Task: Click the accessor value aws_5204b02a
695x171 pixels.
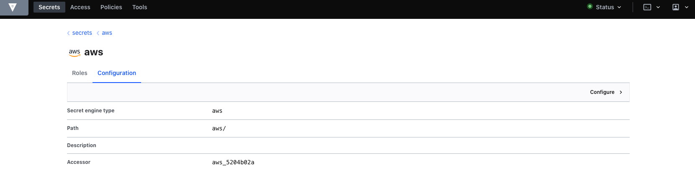Action: pyautogui.click(x=233, y=162)
